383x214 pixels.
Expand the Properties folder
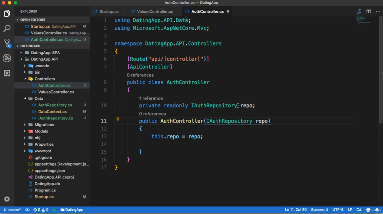click(x=52, y=144)
